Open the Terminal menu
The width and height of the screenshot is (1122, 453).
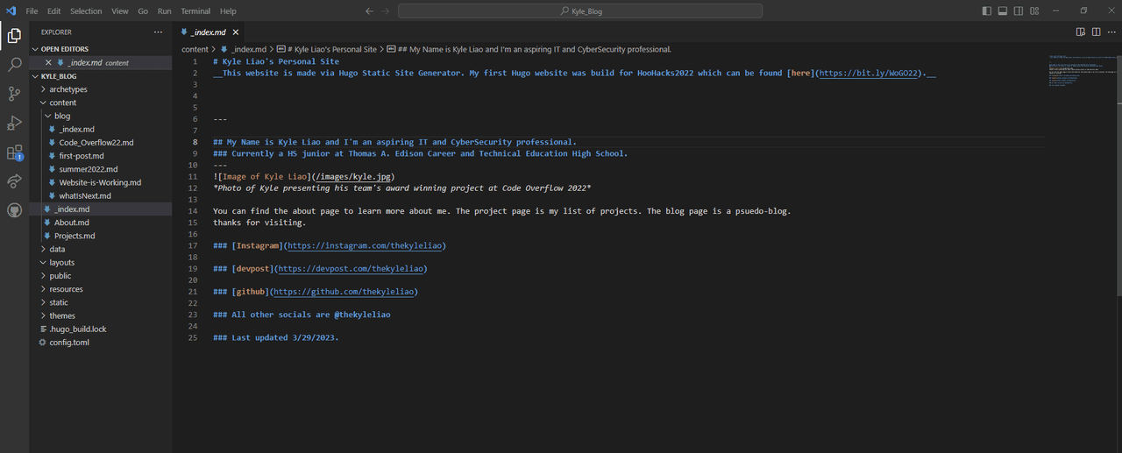(195, 11)
